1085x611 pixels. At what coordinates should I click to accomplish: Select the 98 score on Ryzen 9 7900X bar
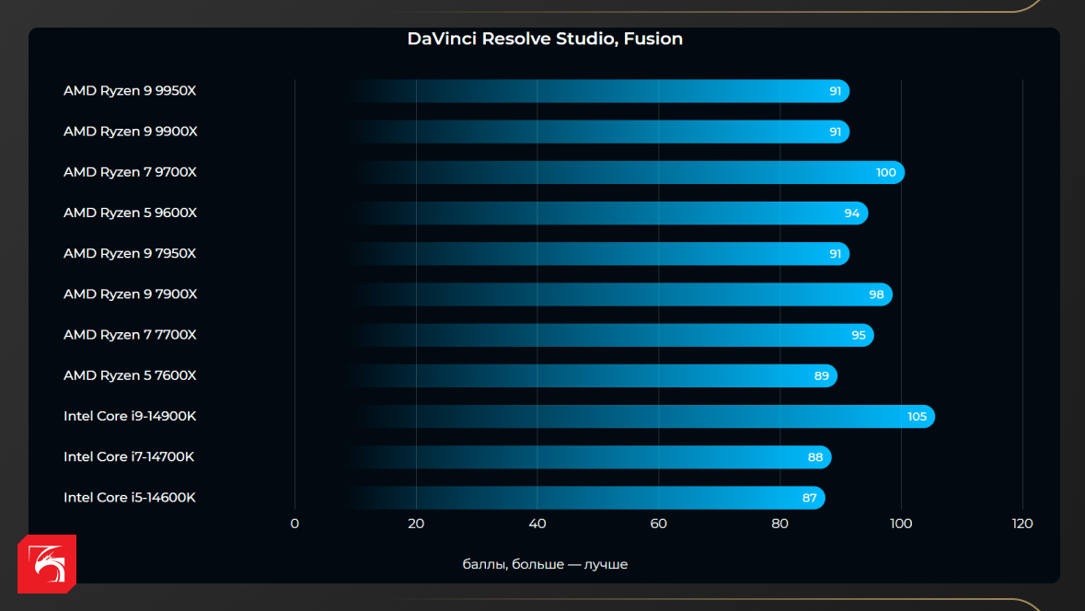(876, 294)
